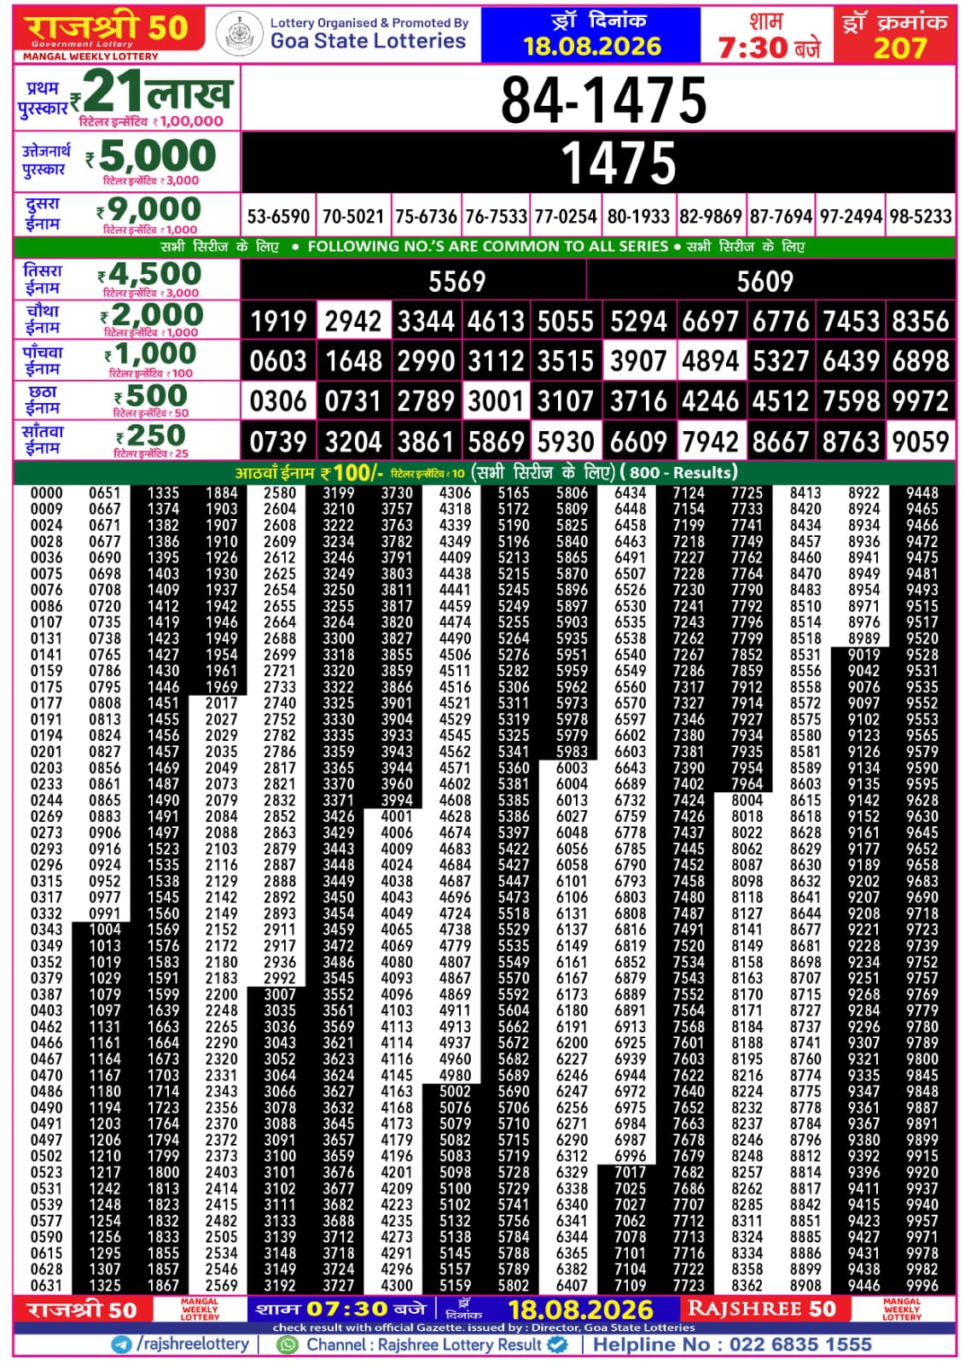Screen dimensions: 965x1365
Task: Open Channel : Rajshree Lottery Result link
Action: coord(424,1345)
